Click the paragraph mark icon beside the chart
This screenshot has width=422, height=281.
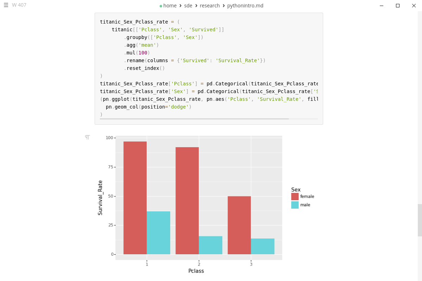pyautogui.click(x=87, y=137)
